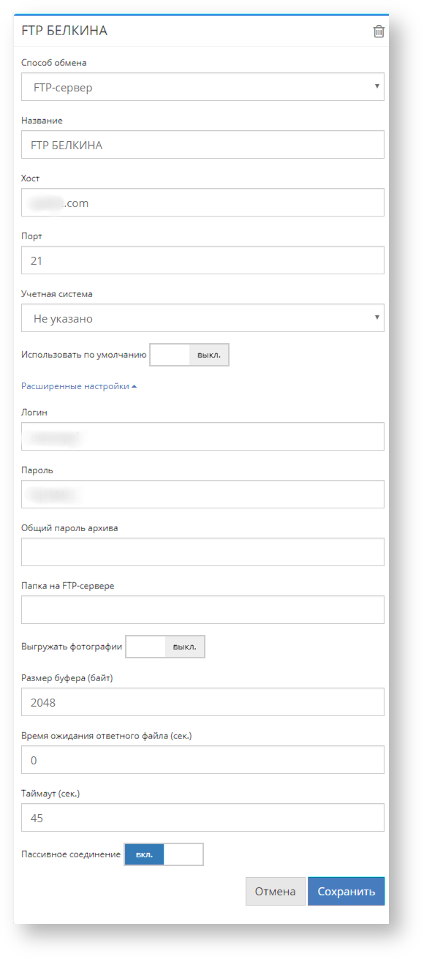
Task: Toggle the Выгружать фотографии switch
Action: (x=165, y=647)
